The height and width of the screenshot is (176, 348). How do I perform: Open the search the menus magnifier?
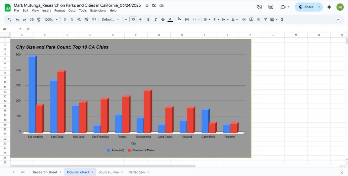[10, 20]
